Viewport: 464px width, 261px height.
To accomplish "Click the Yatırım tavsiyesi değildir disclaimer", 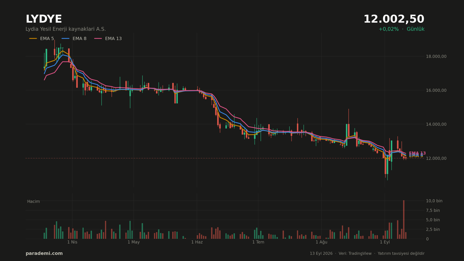I will click(x=401, y=253).
